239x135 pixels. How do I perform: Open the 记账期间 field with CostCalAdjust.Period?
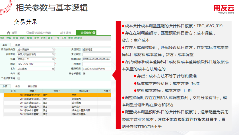click(x=97, y=69)
